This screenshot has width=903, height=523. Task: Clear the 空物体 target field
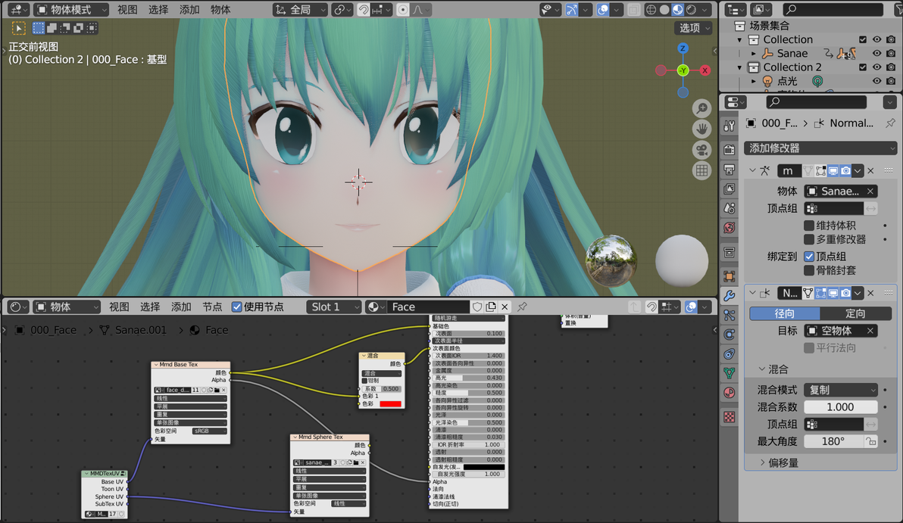[x=870, y=331]
